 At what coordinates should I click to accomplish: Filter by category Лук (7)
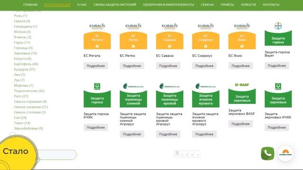tap(19, 80)
